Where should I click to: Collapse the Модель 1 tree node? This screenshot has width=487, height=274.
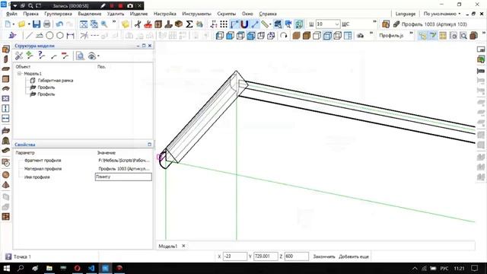coord(19,74)
